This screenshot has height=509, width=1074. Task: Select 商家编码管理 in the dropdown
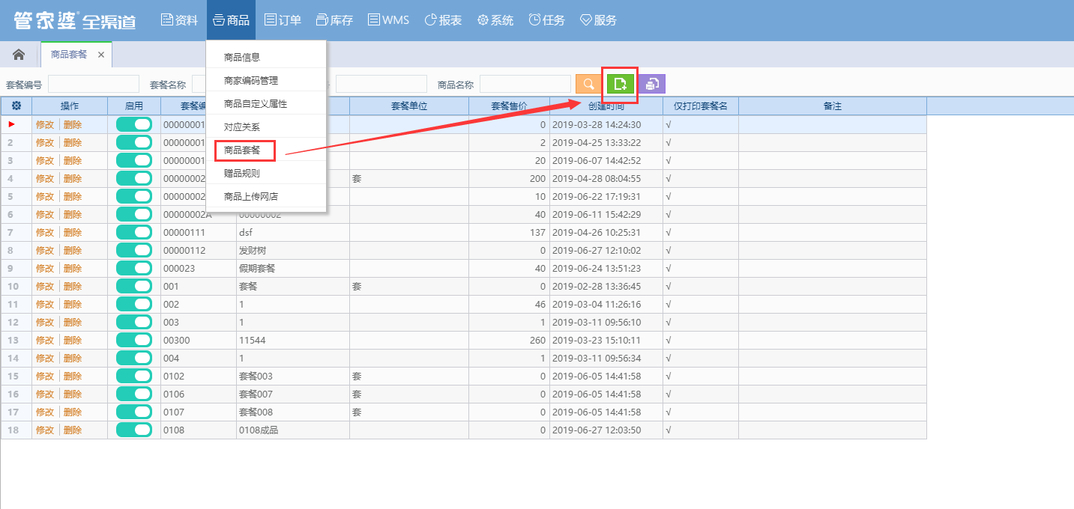266,80
